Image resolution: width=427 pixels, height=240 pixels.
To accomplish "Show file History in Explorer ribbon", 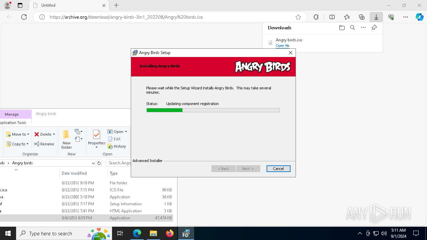I will pyautogui.click(x=117, y=146).
